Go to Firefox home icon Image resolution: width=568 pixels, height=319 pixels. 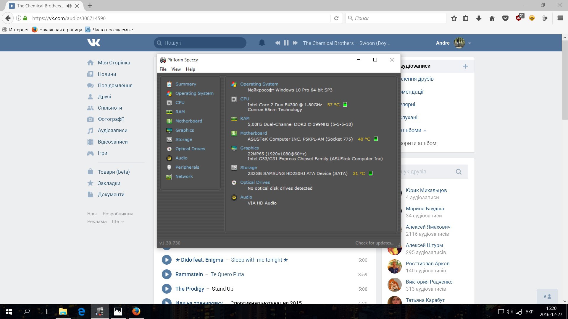click(x=492, y=18)
